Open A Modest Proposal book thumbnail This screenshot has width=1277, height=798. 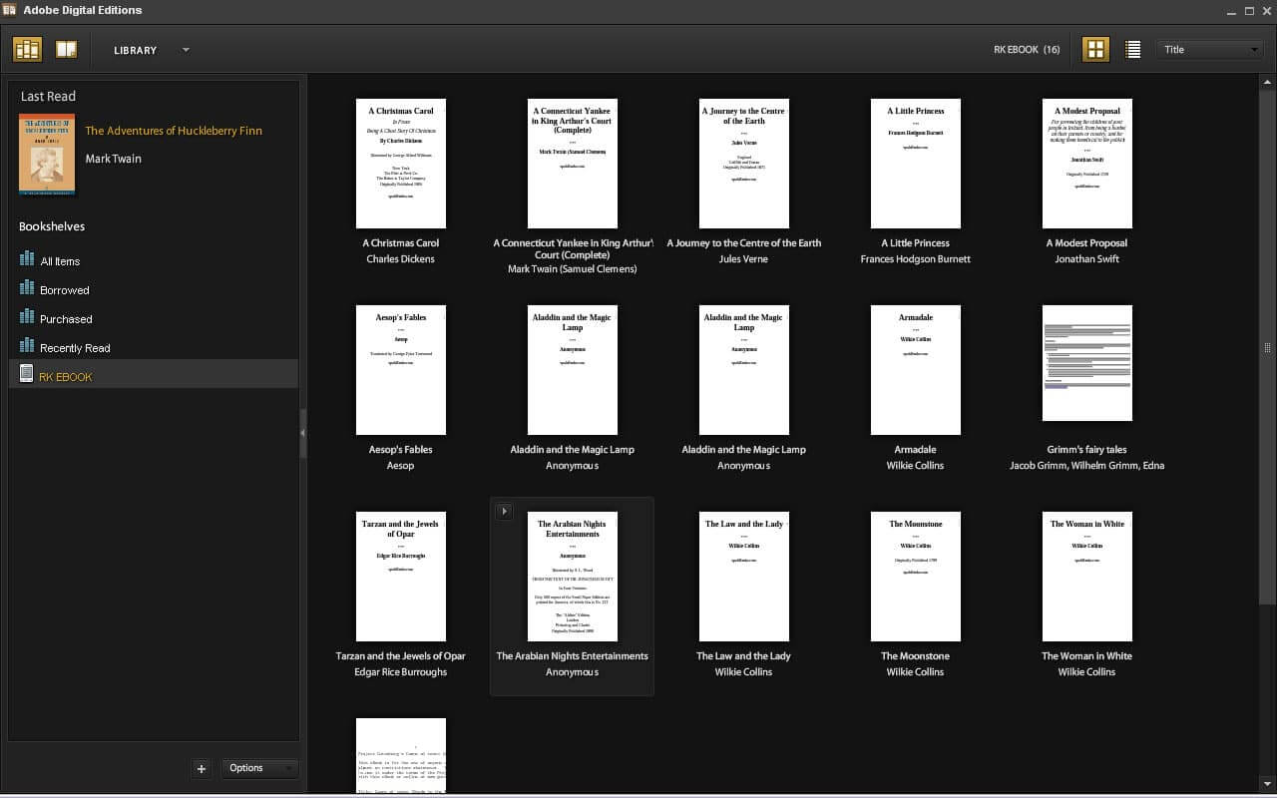tap(1087, 164)
